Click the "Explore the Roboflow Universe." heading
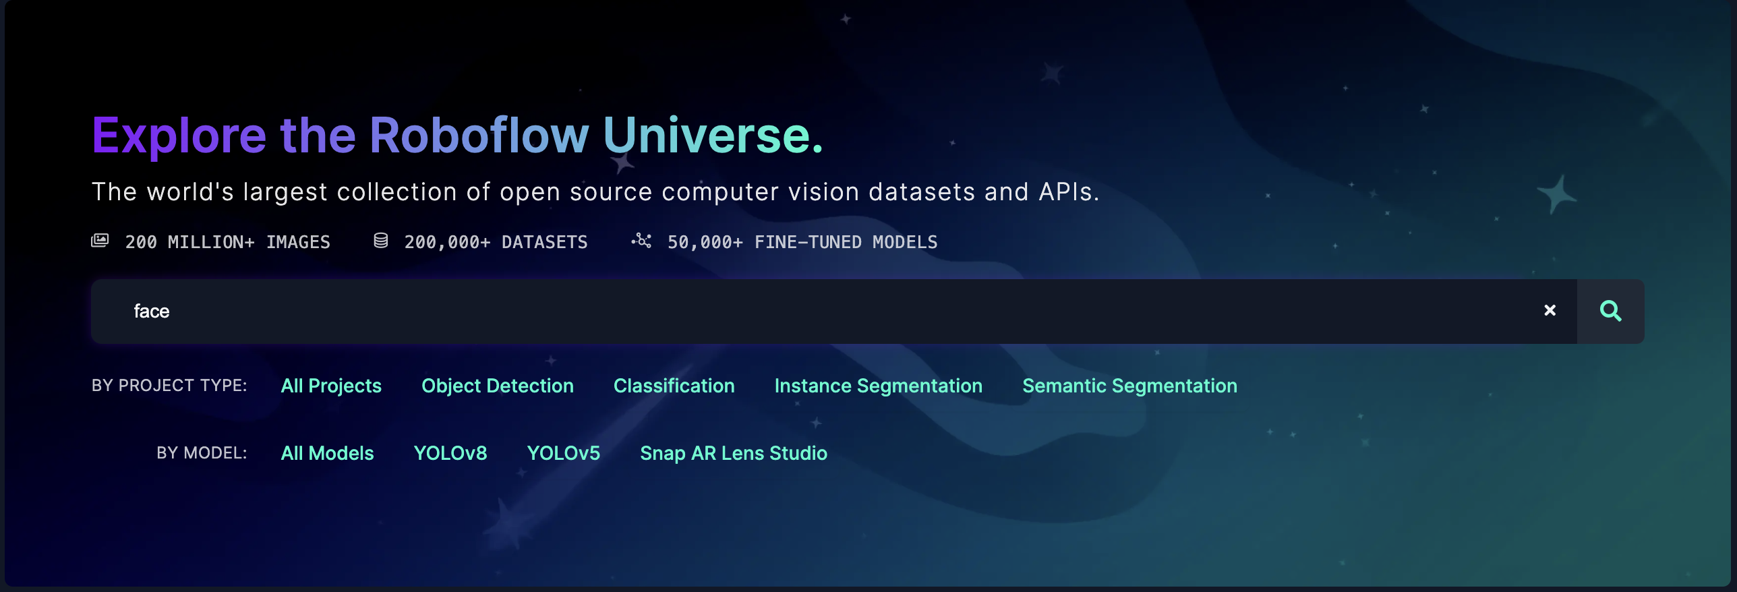 click(x=458, y=136)
